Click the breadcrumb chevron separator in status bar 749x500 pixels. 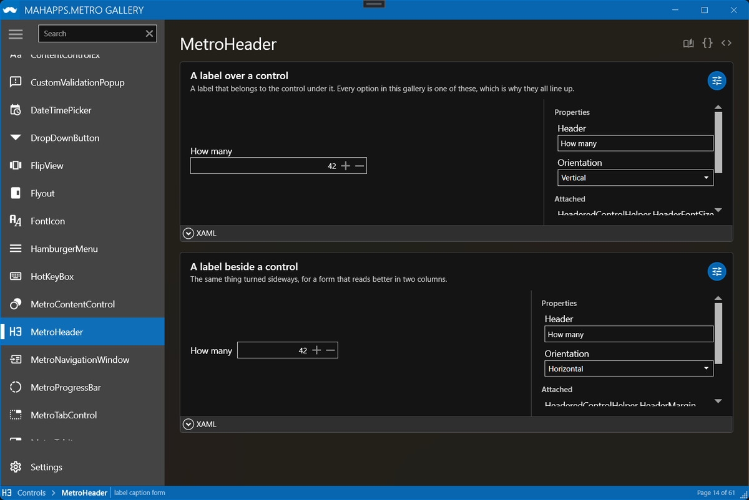point(53,493)
